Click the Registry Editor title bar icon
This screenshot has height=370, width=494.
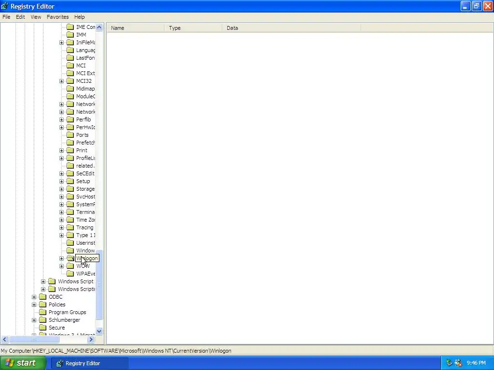point(5,6)
